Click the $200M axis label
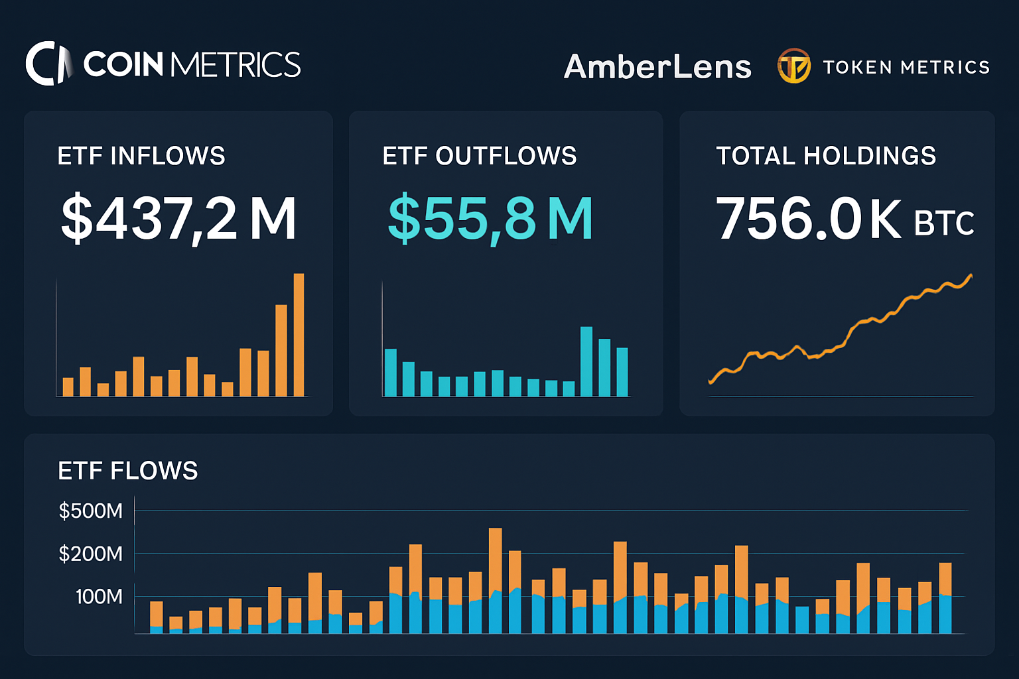1019x679 pixels. coord(91,554)
